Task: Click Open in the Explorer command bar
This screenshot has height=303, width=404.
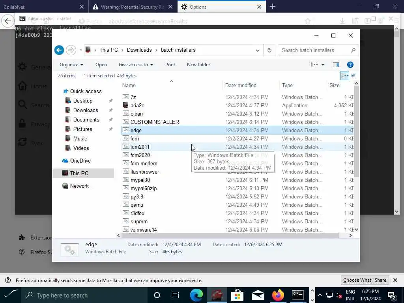Action: [x=101, y=65]
